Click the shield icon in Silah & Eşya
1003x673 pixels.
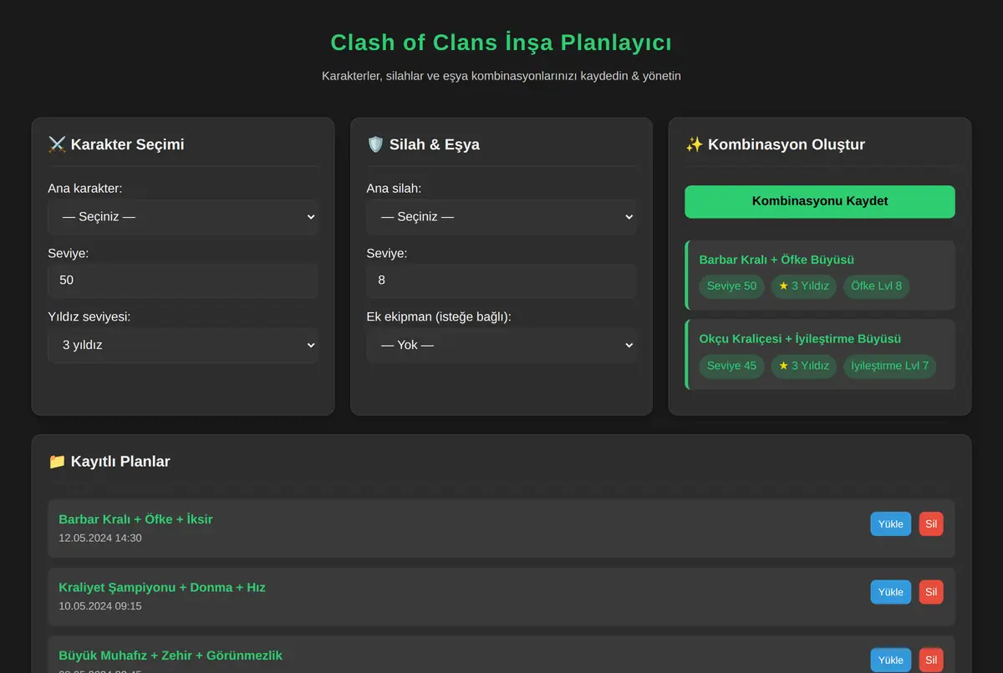point(375,144)
